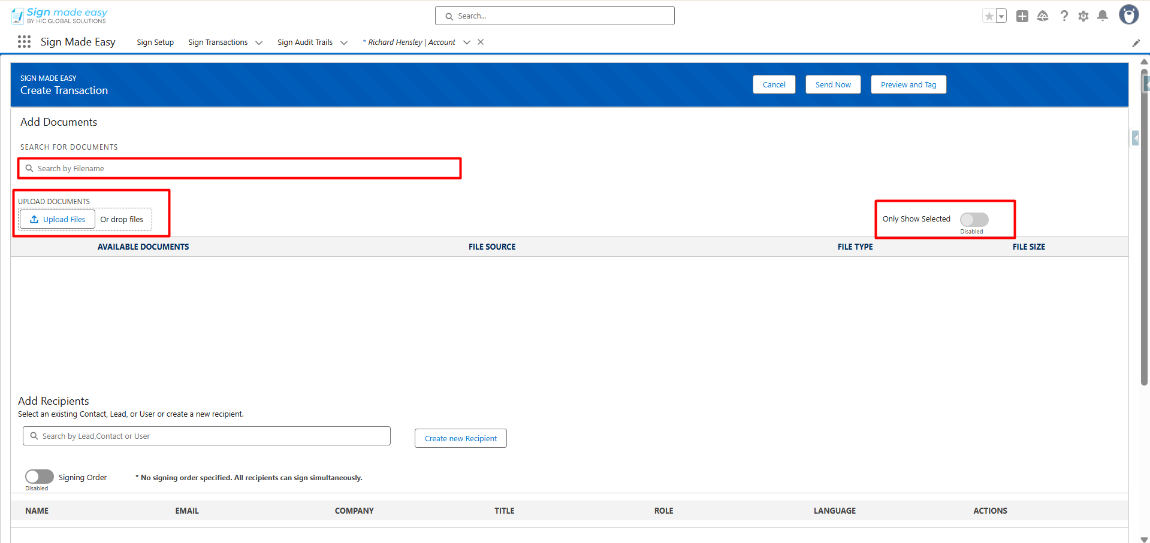The height and width of the screenshot is (543, 1150).
Task: Click the Send Now button
Action: tap(833, 85)
